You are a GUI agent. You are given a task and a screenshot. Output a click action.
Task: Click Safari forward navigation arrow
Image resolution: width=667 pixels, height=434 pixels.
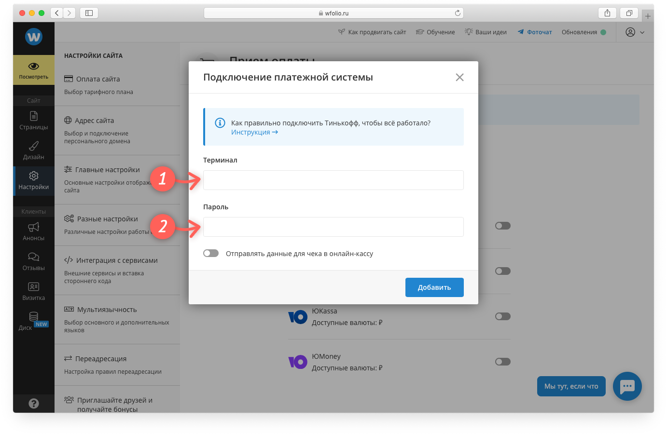(x=69, y=13)
